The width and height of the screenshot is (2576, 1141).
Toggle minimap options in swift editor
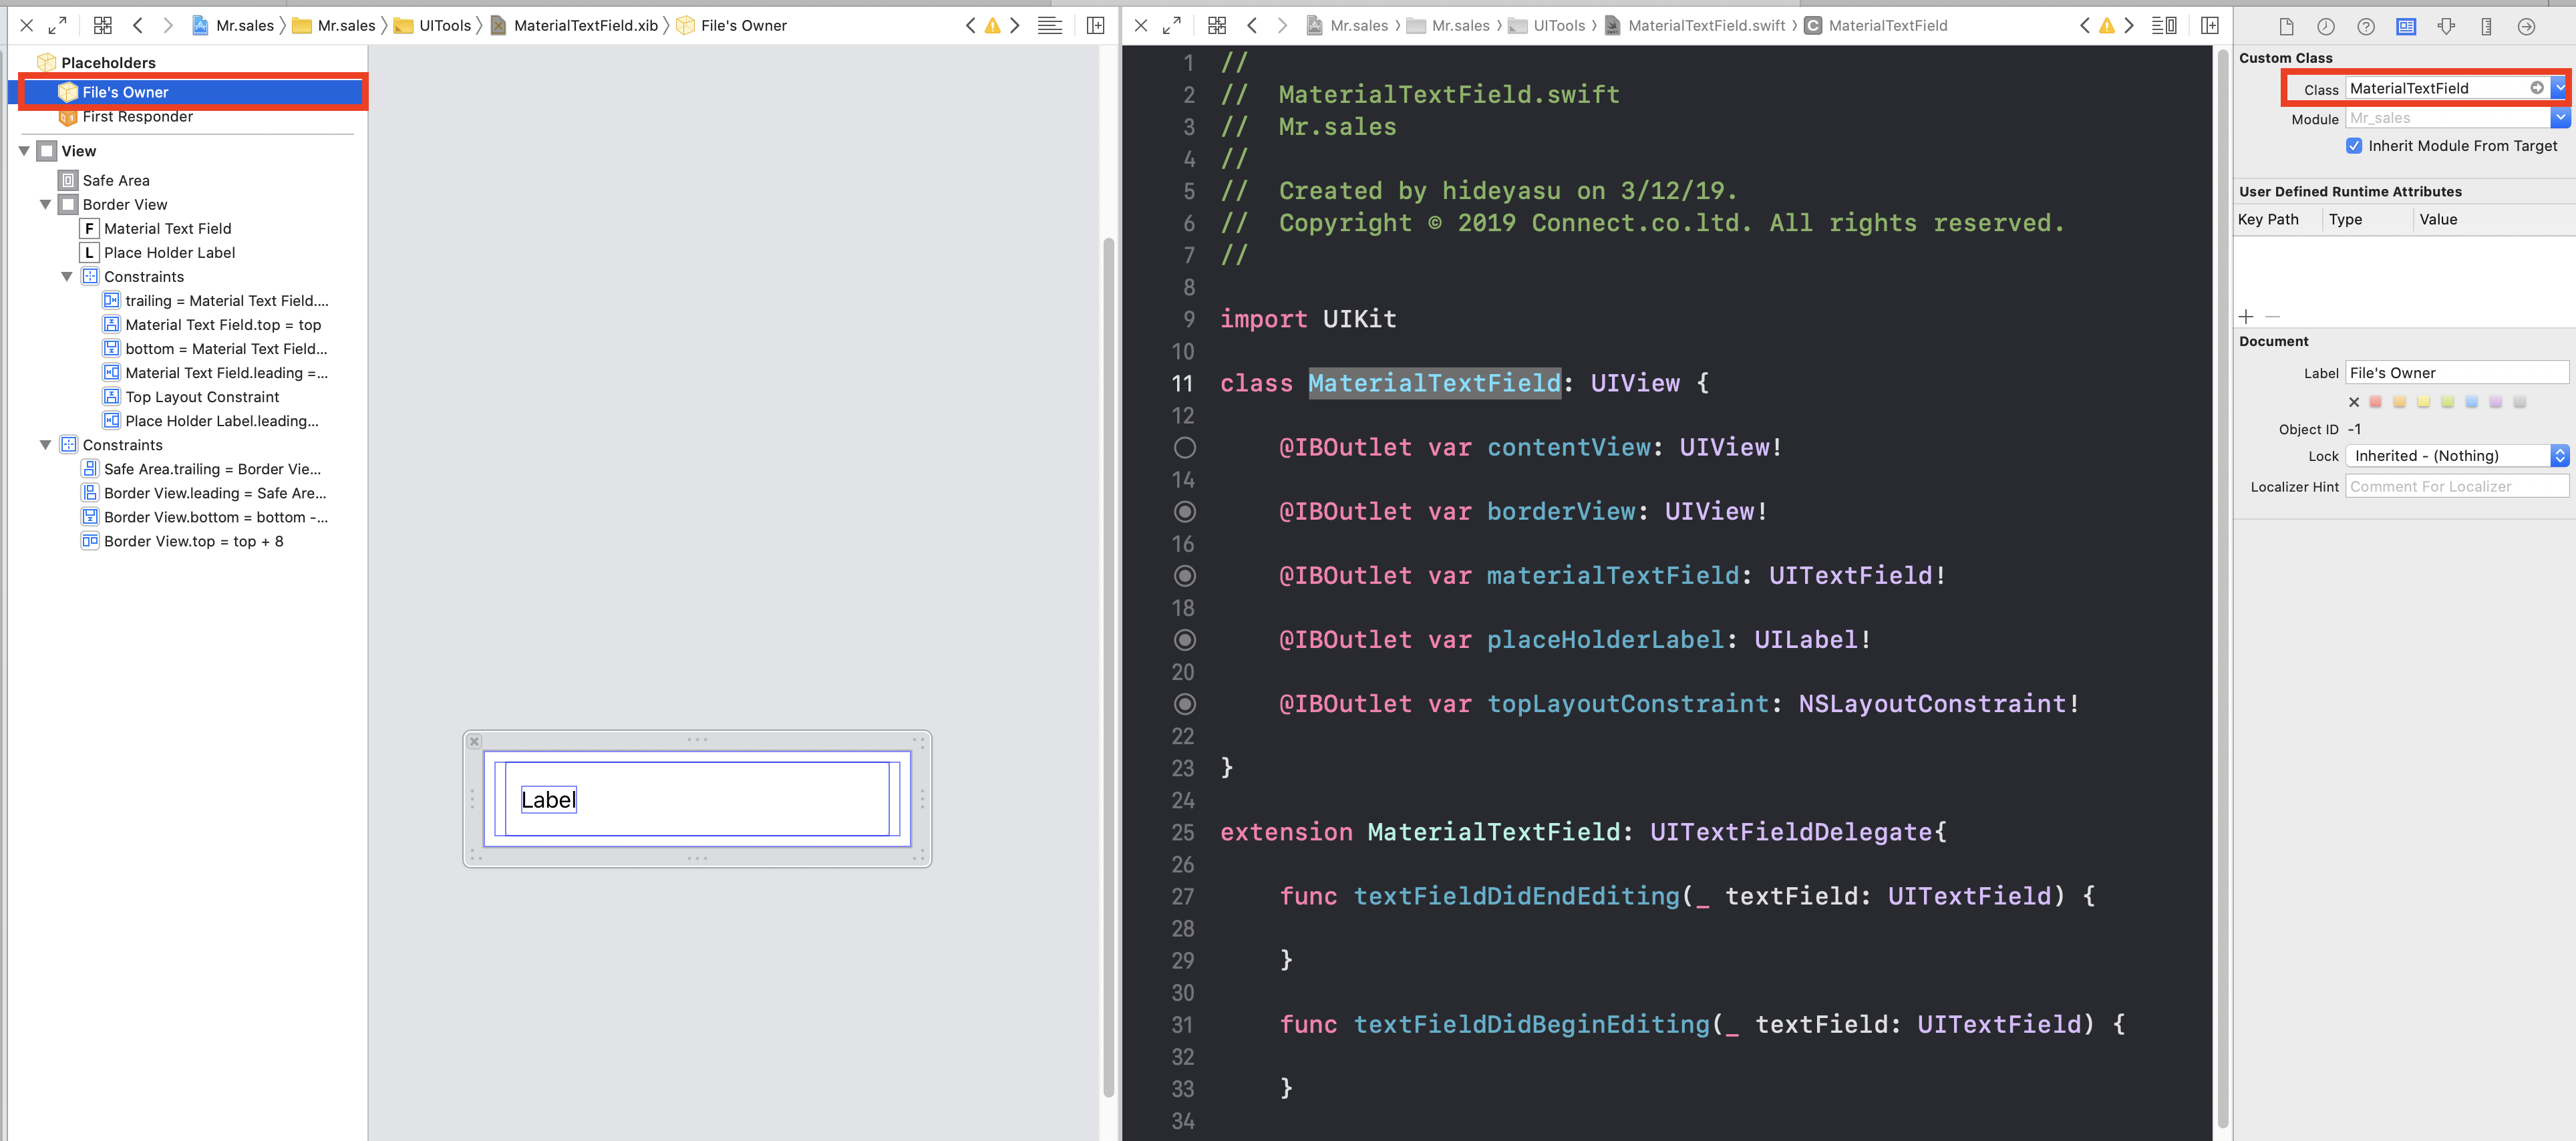(x=2164, y=25)
